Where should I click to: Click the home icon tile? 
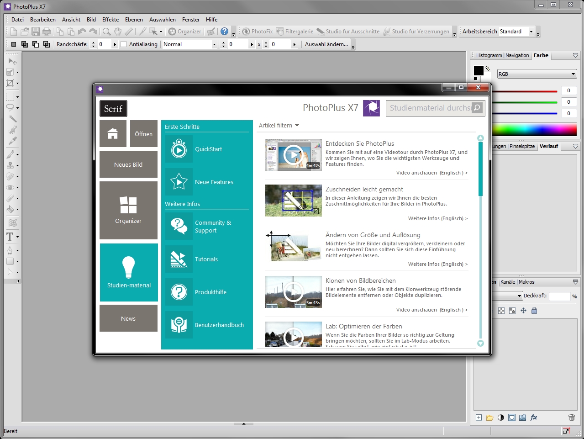pos(113,134)
